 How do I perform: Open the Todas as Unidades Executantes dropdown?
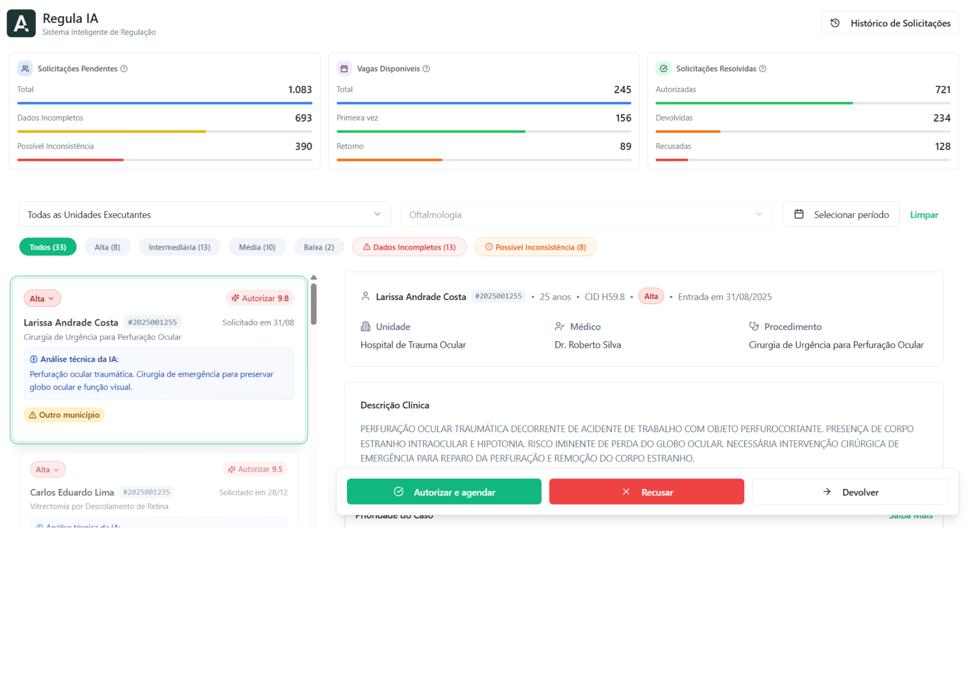point(204,214)
